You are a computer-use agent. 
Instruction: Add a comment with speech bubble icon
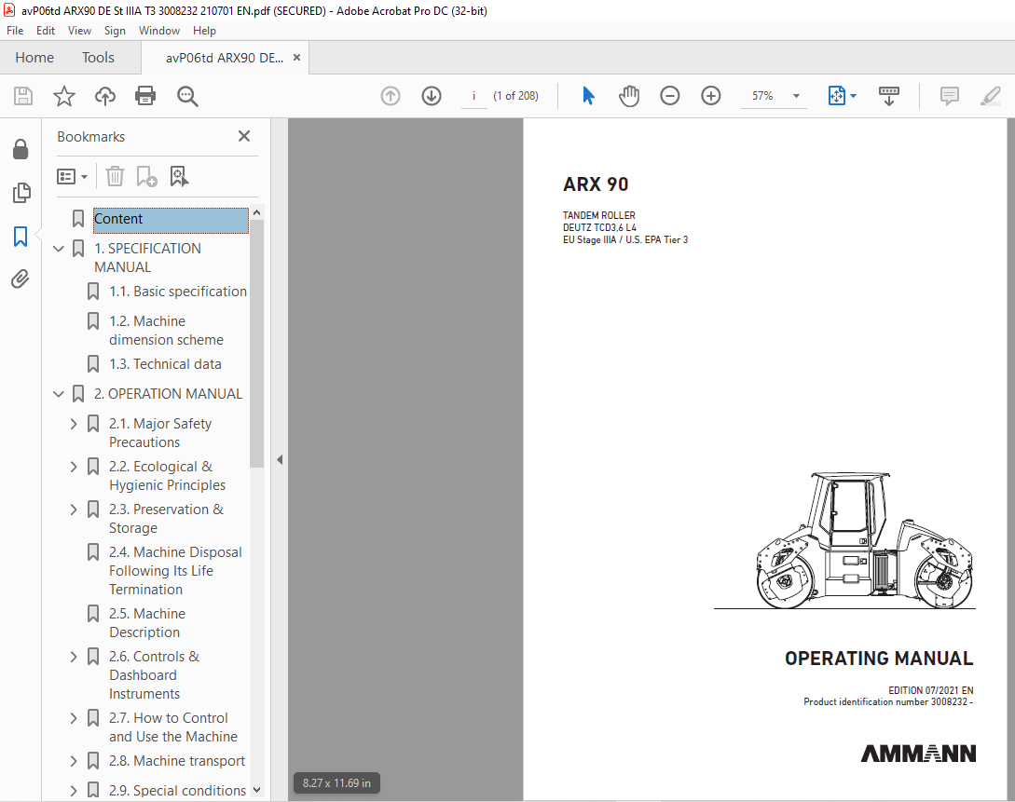pos(949,96)
